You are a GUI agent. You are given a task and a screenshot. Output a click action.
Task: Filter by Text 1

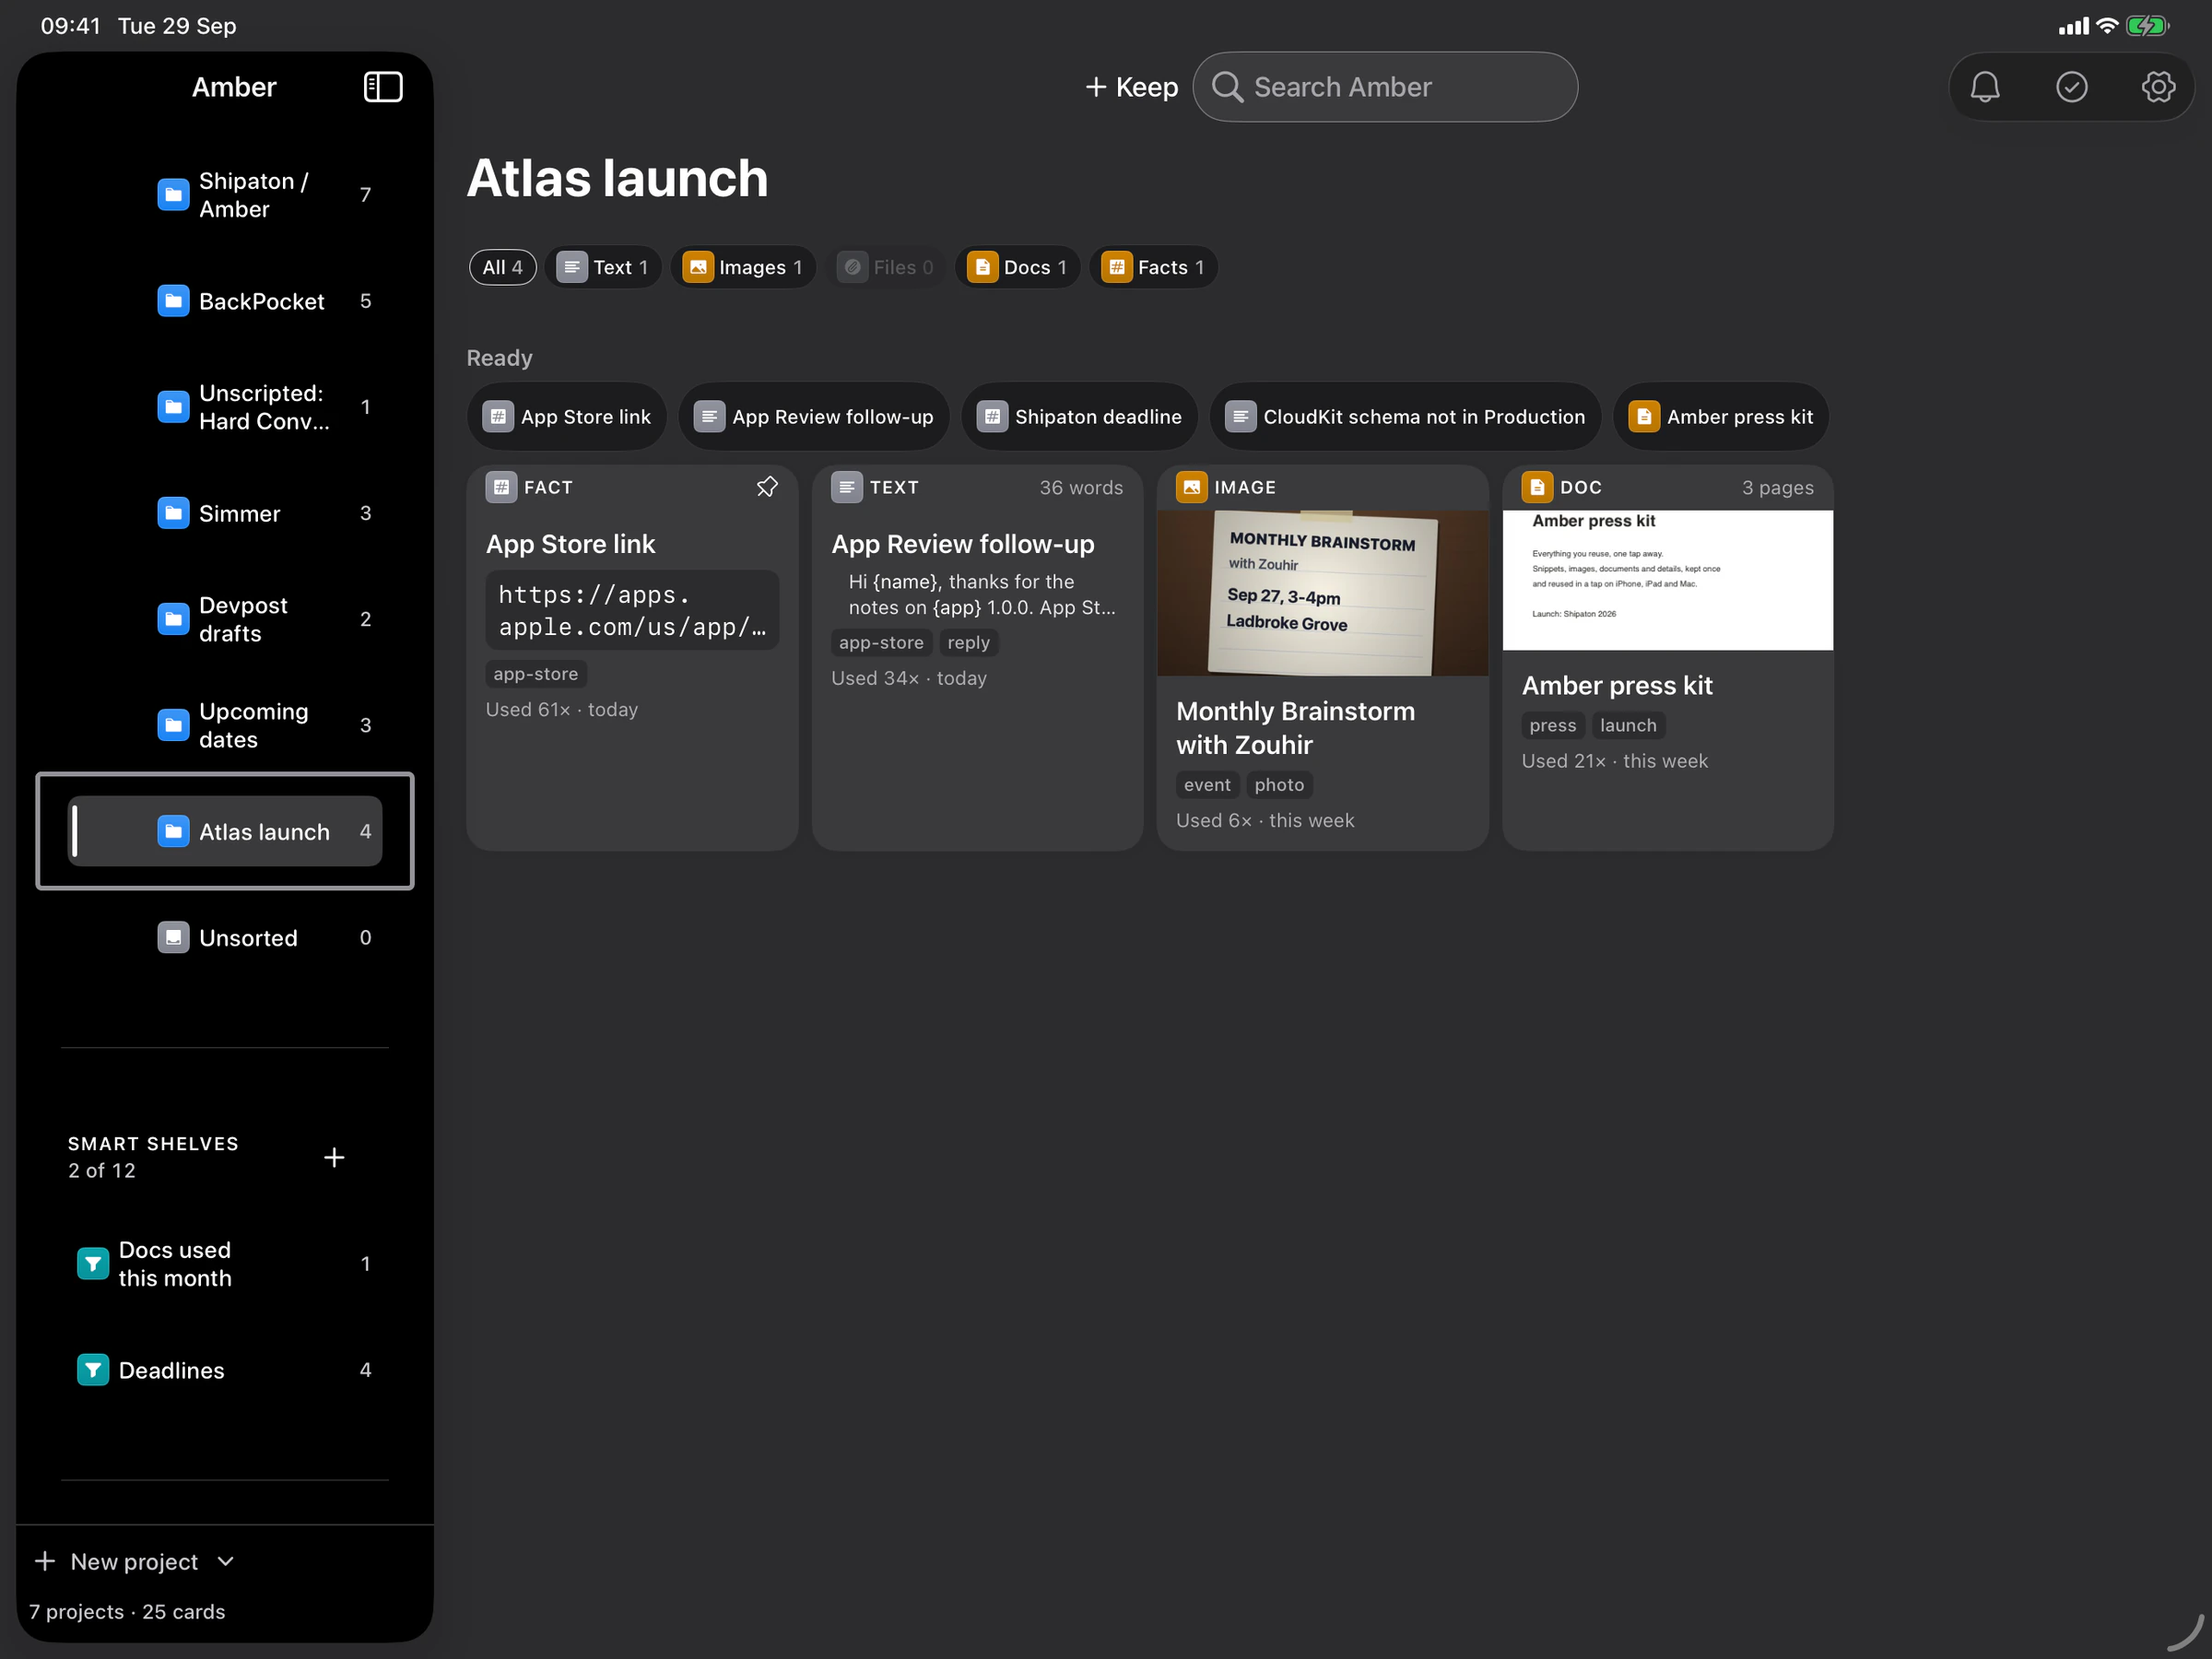coord(603,267)
